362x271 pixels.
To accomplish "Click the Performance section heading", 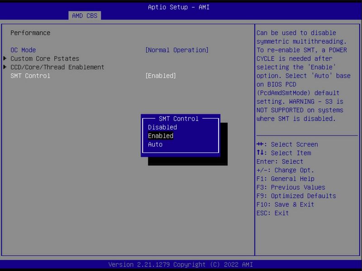I will 30,33.
